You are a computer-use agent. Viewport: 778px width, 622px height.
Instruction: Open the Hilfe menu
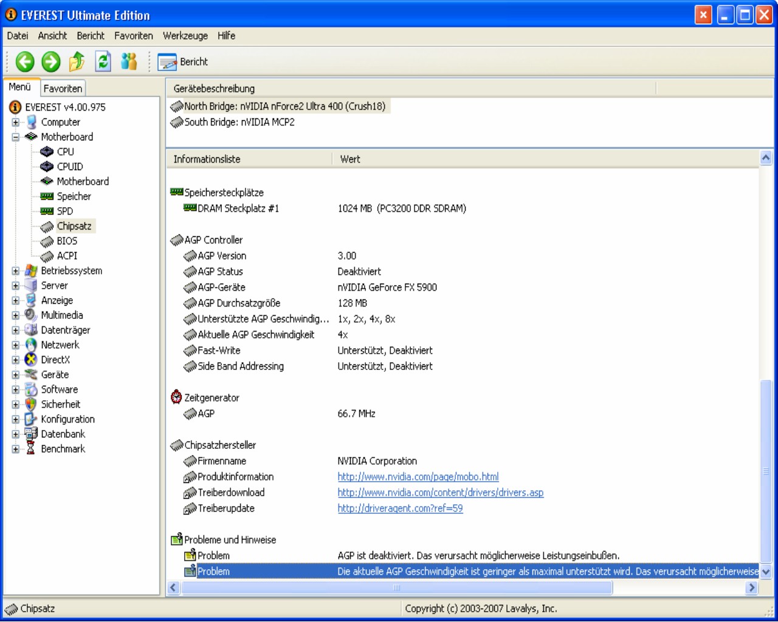[x=226, y=36]
